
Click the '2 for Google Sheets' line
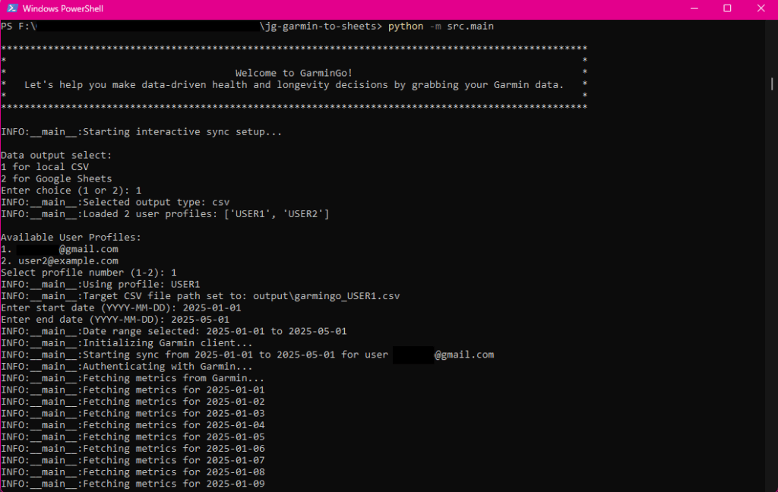click(x=56, y=178)
